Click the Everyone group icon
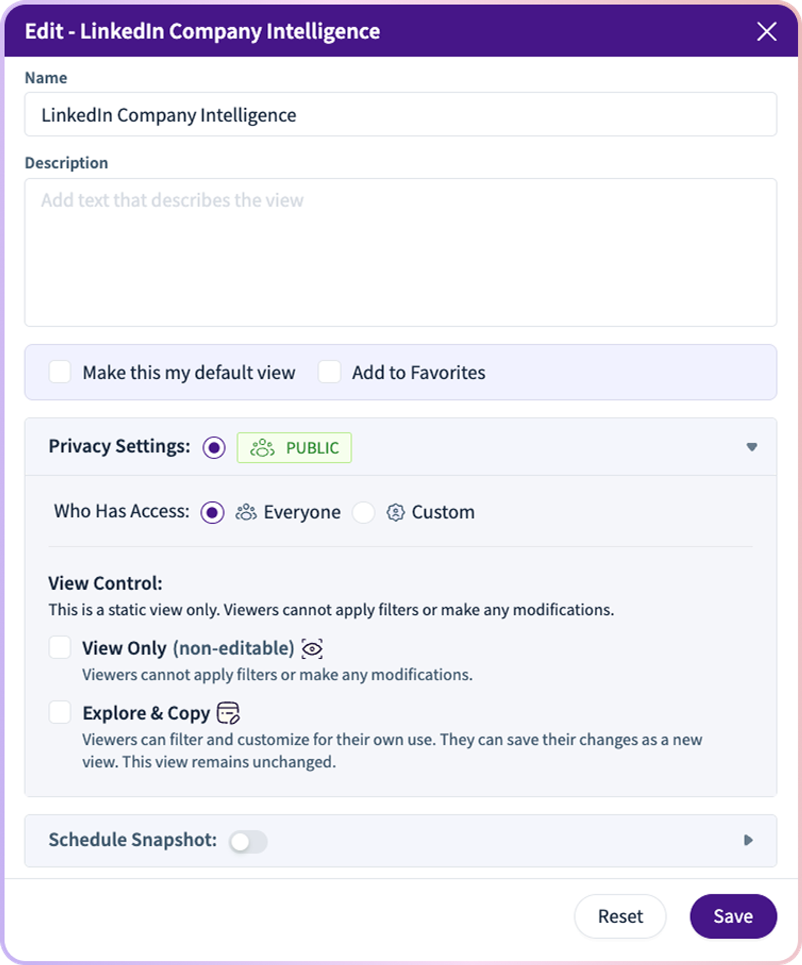Screen dimensions: 802x965 pyautogui.click(x=246, y=512)
